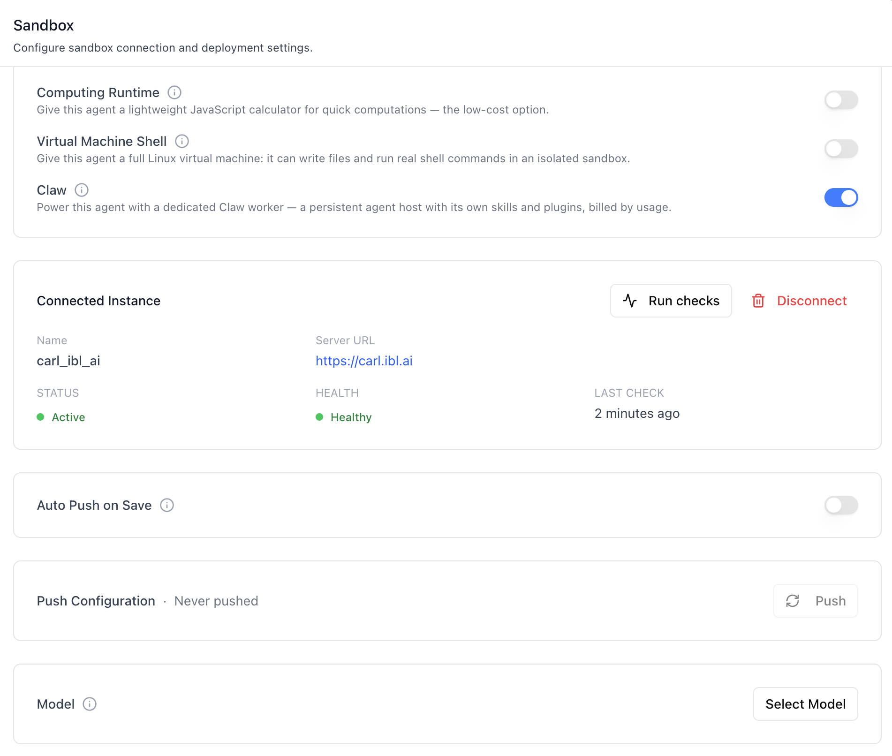Click the Virtual Machine Shell info icon

[x=182, y=141]
